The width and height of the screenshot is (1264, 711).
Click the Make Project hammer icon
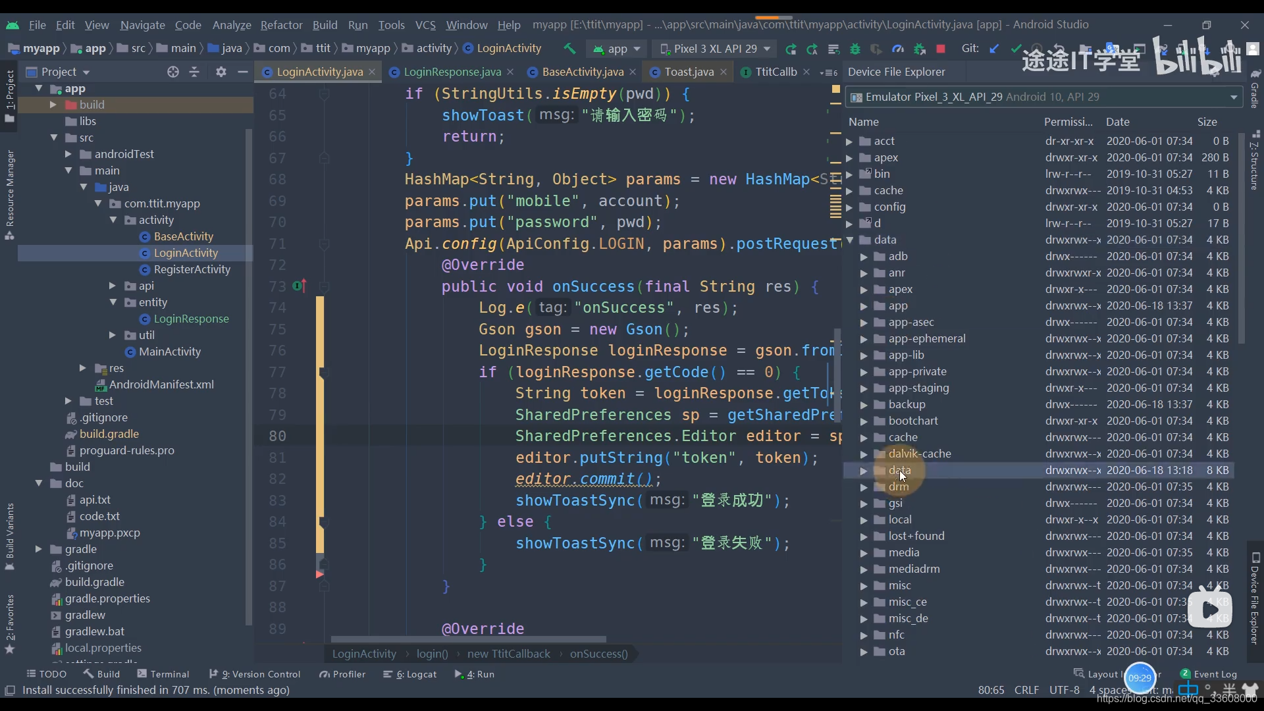pyautogui.click(x=569, y=49)
